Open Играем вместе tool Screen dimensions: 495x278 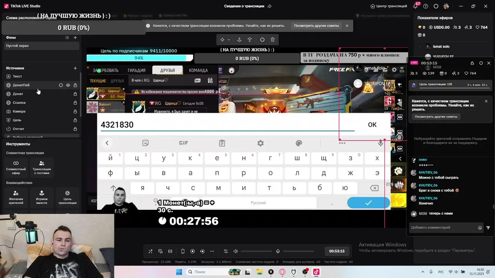click(42, 197)
